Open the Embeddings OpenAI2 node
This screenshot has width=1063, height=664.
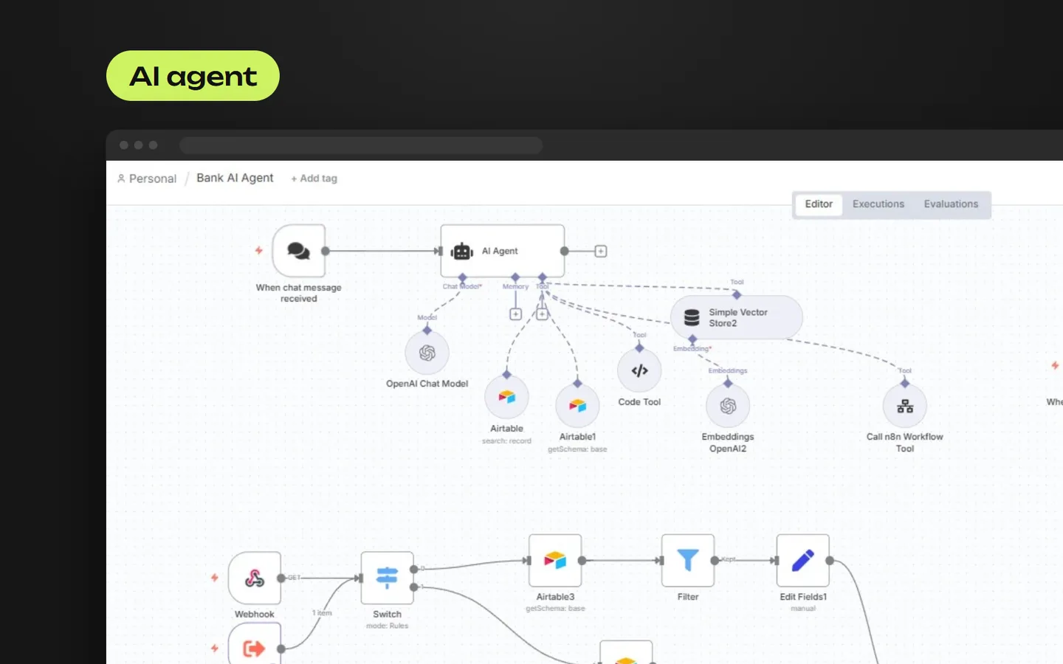point(728,406)
